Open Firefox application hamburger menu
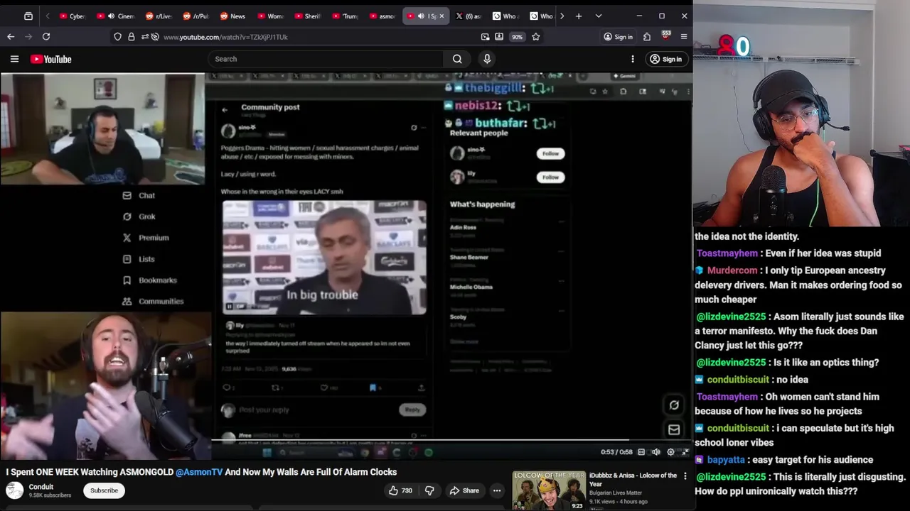Screen dimensions: 910x511 [684, 37]
